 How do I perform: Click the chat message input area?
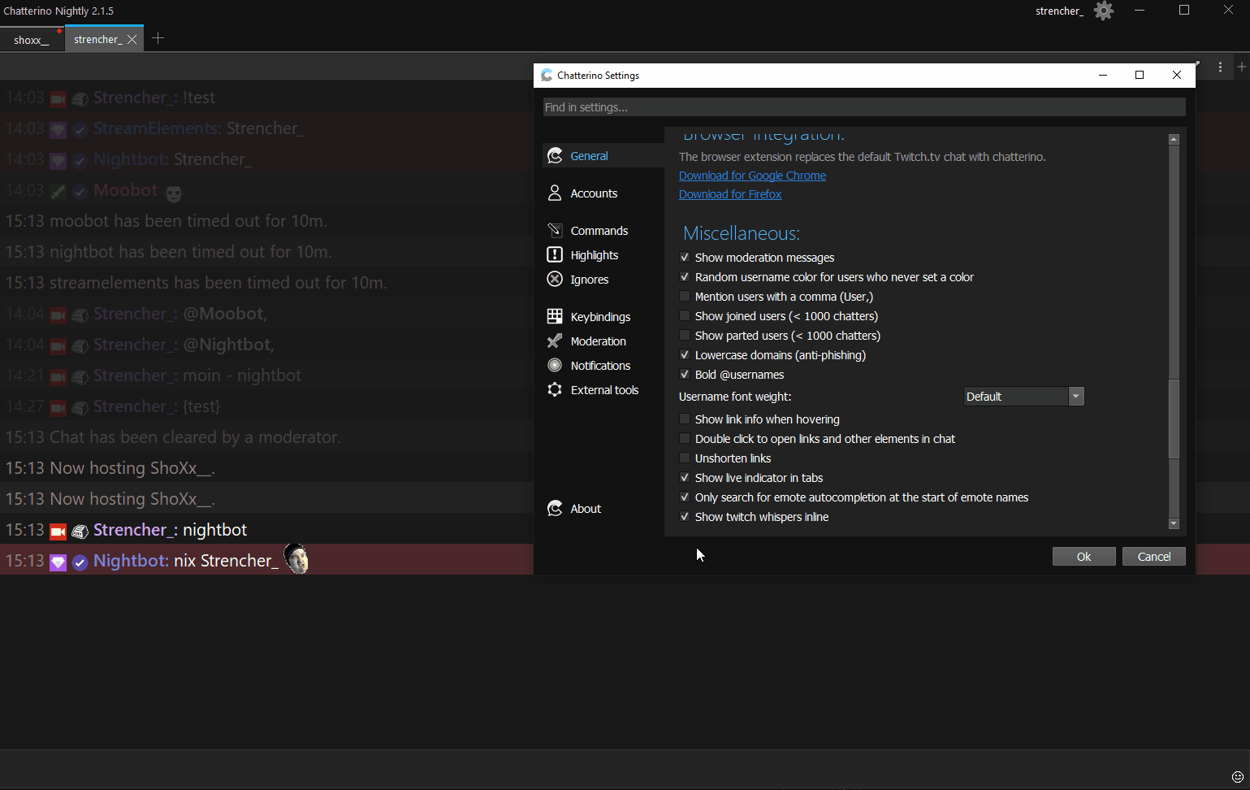[x=613, y=769]
